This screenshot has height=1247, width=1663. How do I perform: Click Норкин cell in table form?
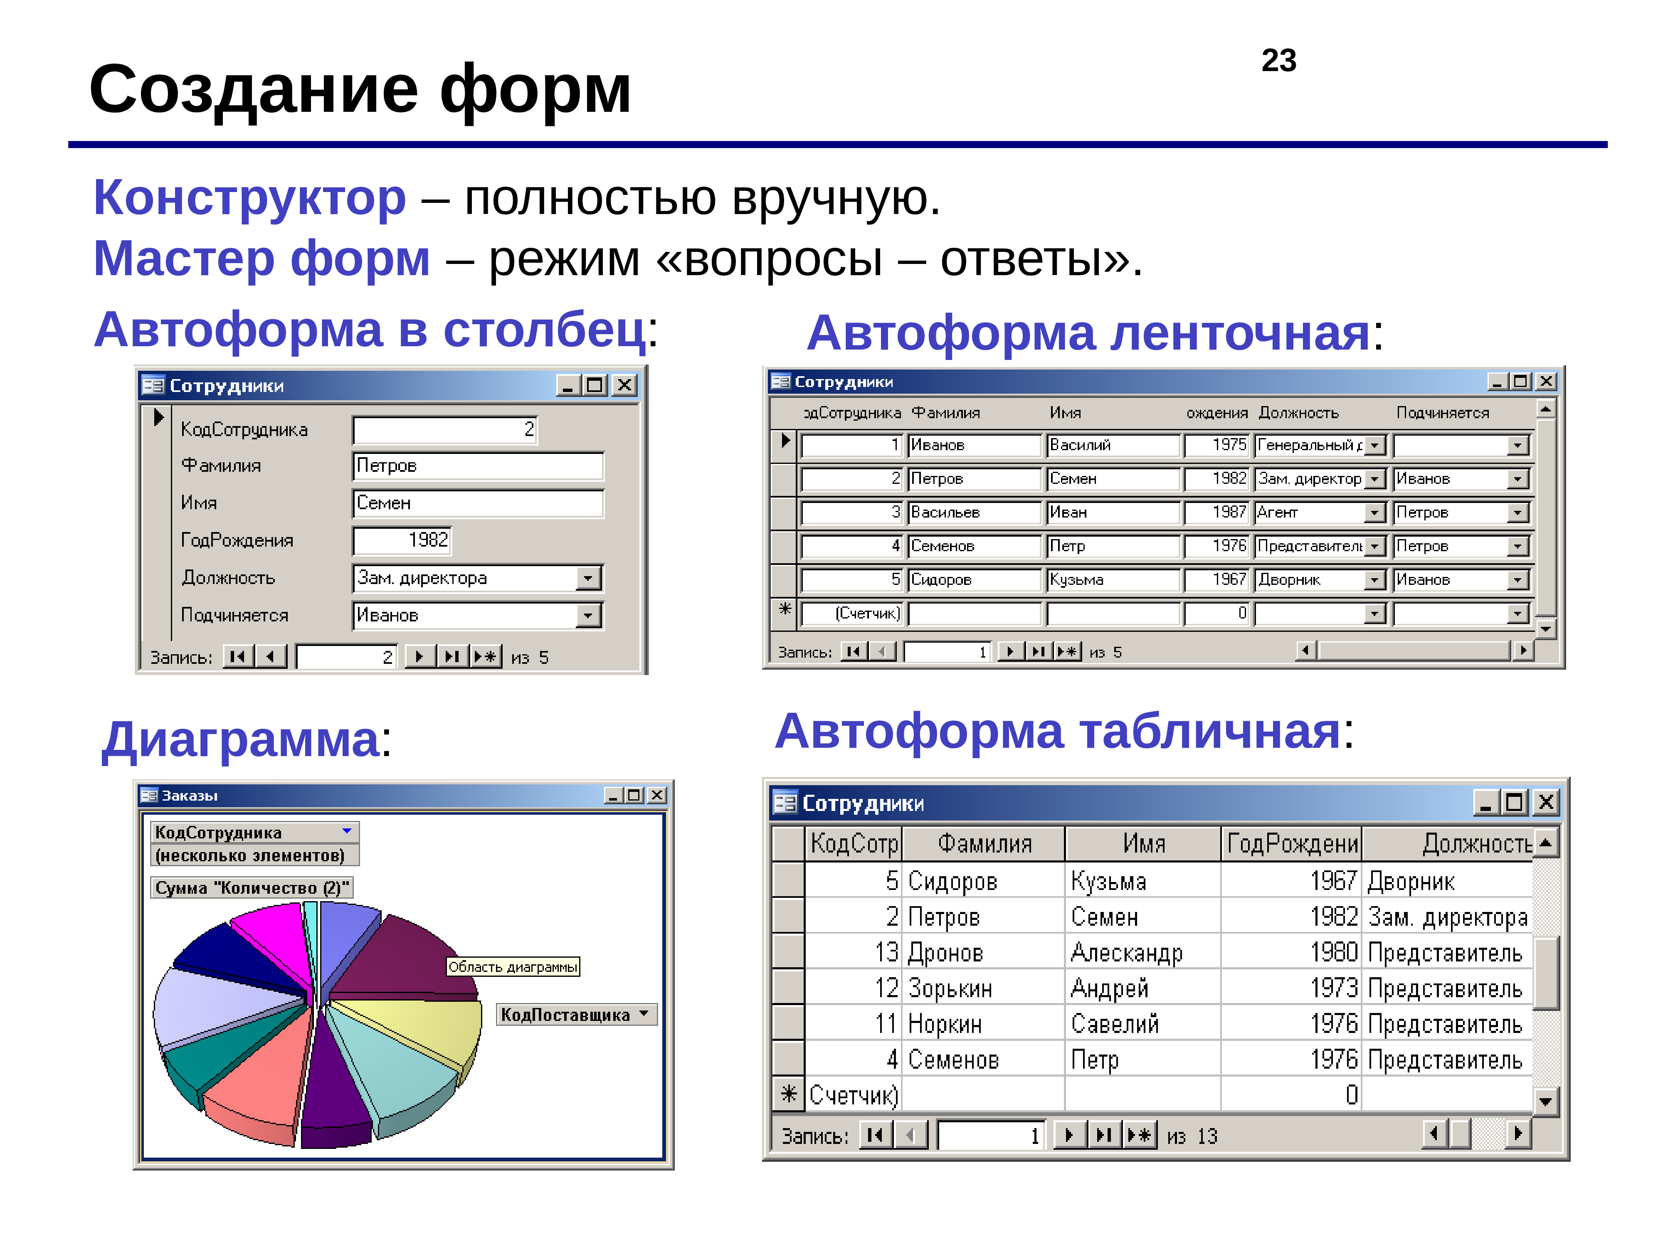[983, 1023]
